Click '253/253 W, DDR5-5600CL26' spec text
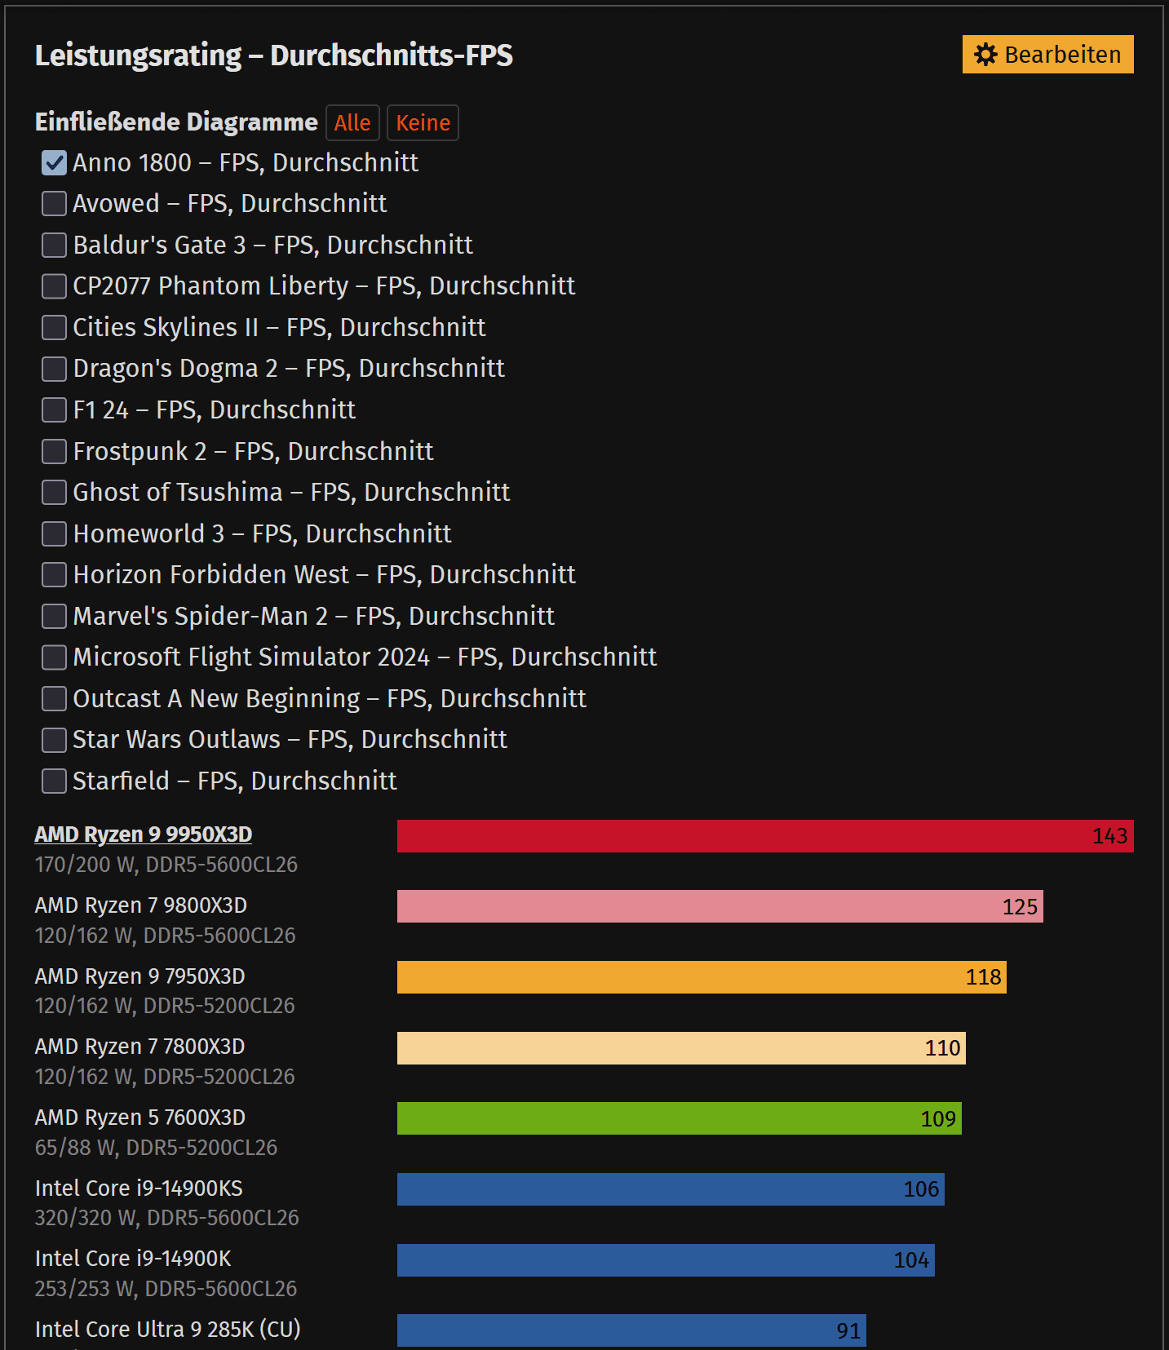 click(166, 1289)
